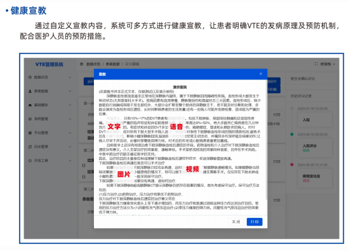Click the 患者数据 breadcrumb link
The width and height of the screenshot is (351, 251).
pyautogui.click(x=112, y=64)
